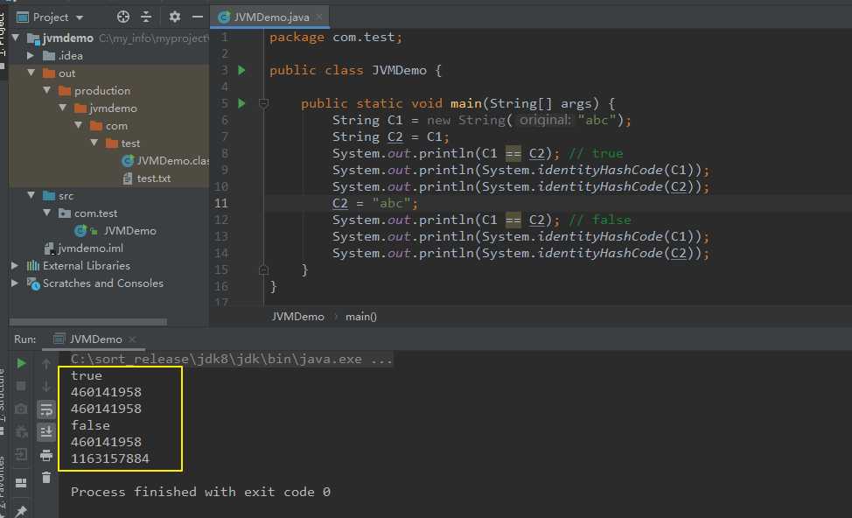Collapse the com folder
852x518 pixels.
pos(79,125)
